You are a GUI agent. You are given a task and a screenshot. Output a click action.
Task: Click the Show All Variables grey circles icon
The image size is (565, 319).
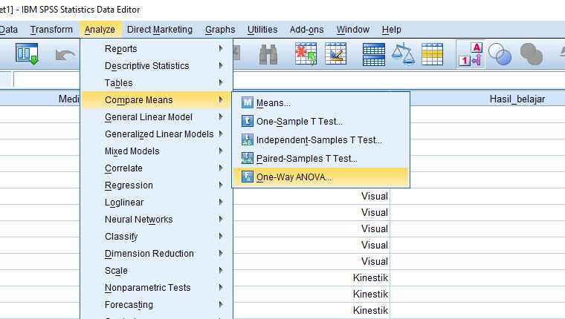coord(532,54)
